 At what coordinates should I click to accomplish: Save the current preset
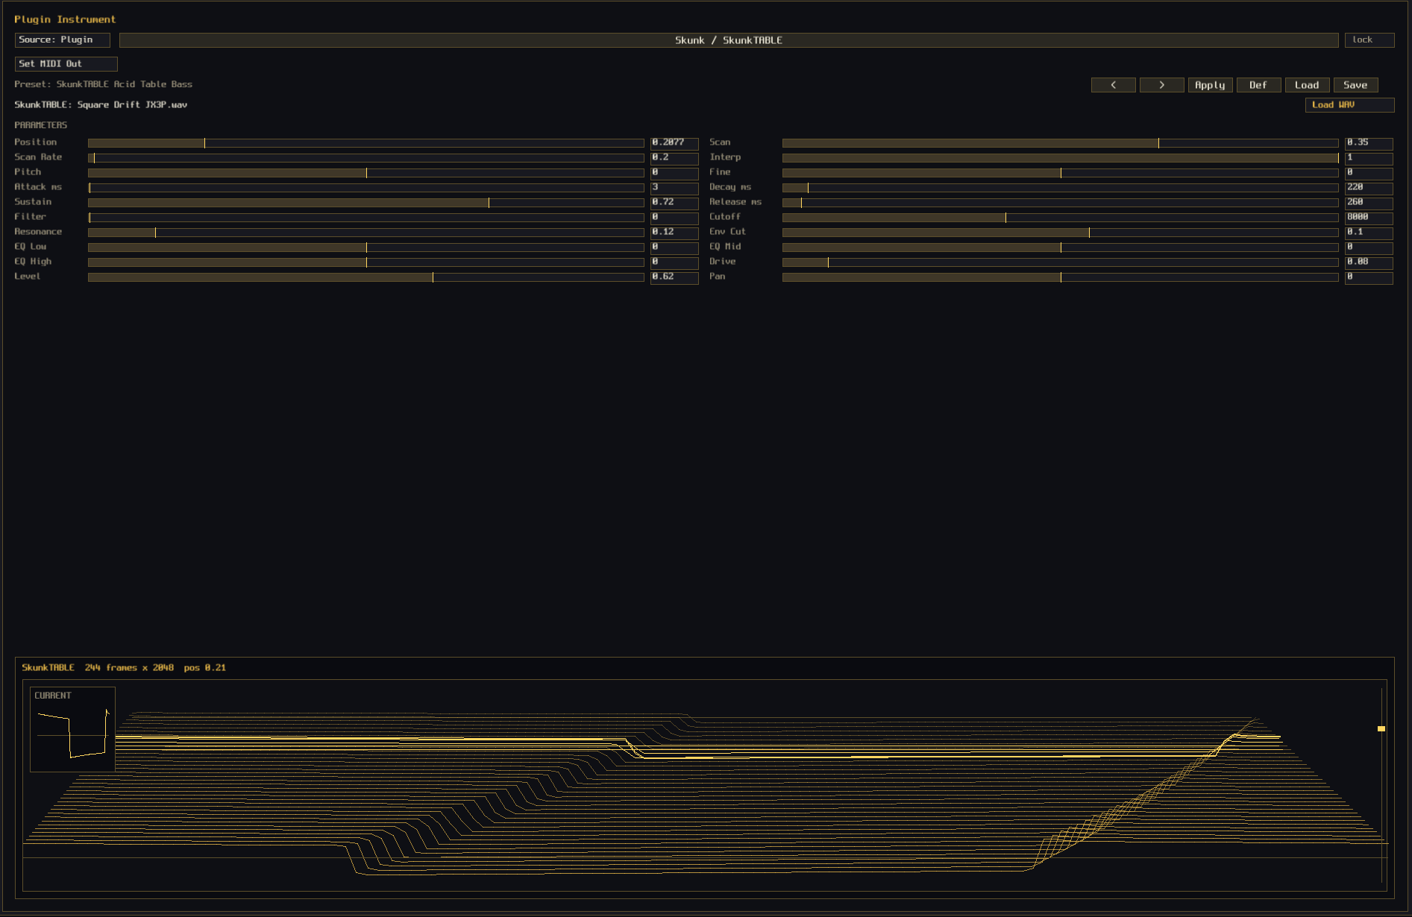coord(1355,85)
